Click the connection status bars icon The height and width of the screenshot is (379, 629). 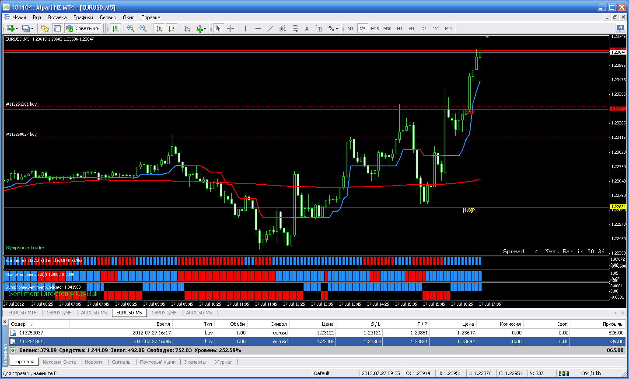pos(565,373)
